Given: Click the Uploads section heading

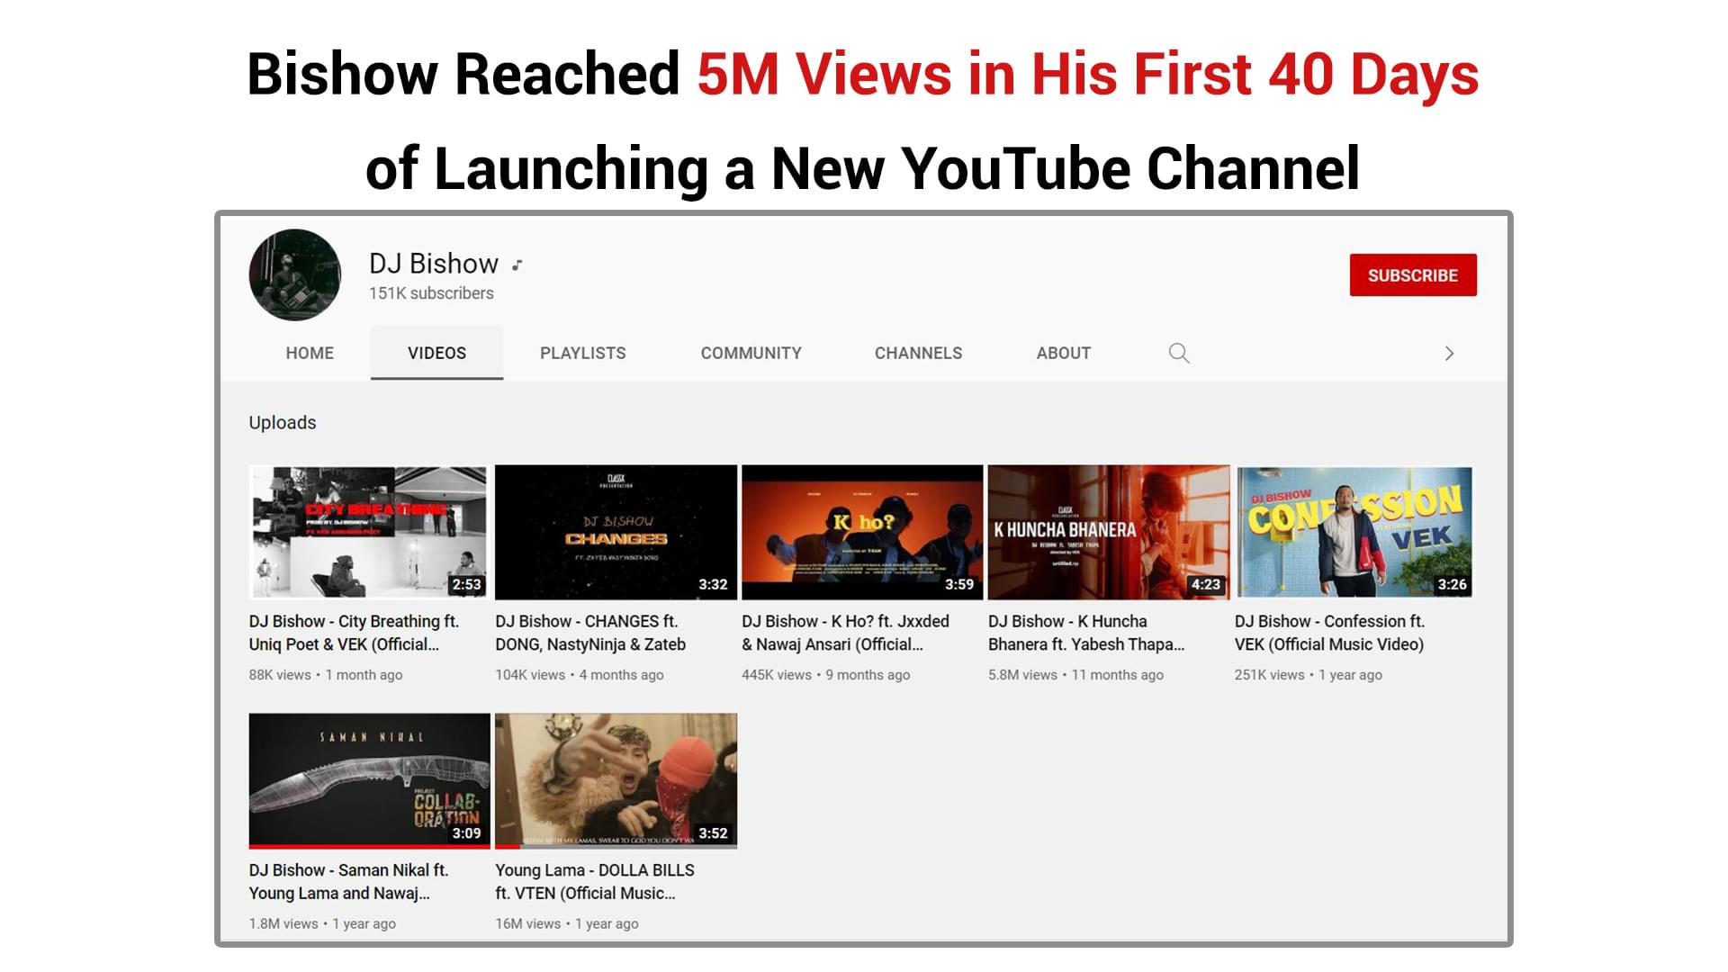Looking at the screenshot, I should coord(283,423).
